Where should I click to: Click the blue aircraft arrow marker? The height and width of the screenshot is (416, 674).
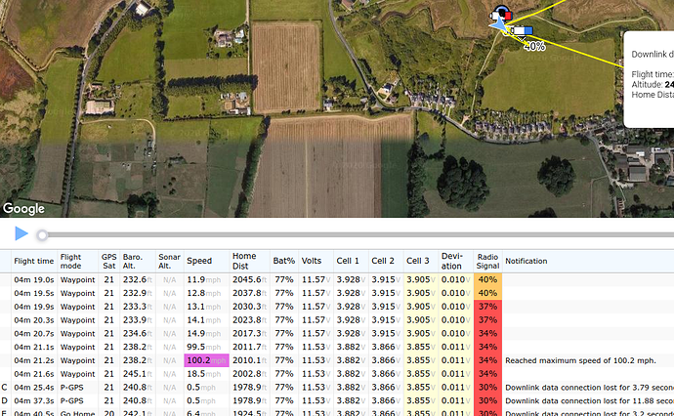pos(499,25)
